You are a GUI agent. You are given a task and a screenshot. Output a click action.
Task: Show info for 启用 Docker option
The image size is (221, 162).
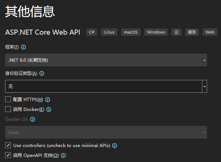(x=49, y=109)
